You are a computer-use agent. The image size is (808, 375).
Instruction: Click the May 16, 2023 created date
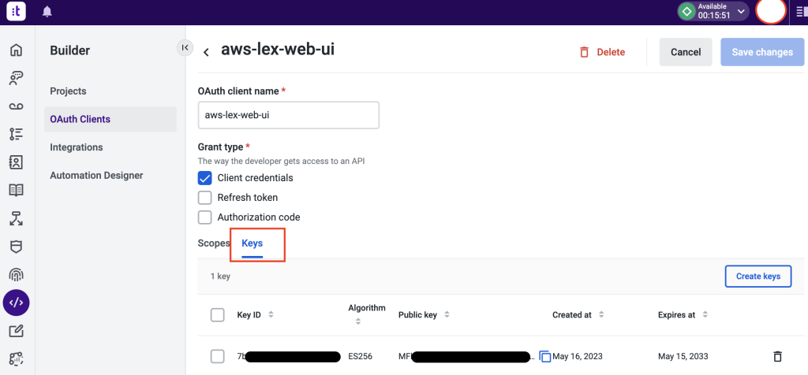pos(577,356)
